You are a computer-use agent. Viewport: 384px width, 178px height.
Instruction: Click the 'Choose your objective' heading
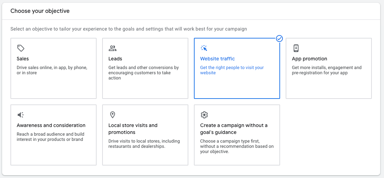(40, 11)
